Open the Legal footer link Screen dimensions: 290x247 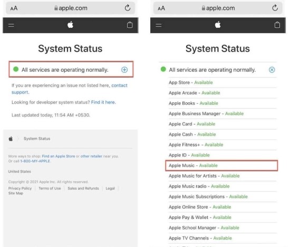(110, 188)
